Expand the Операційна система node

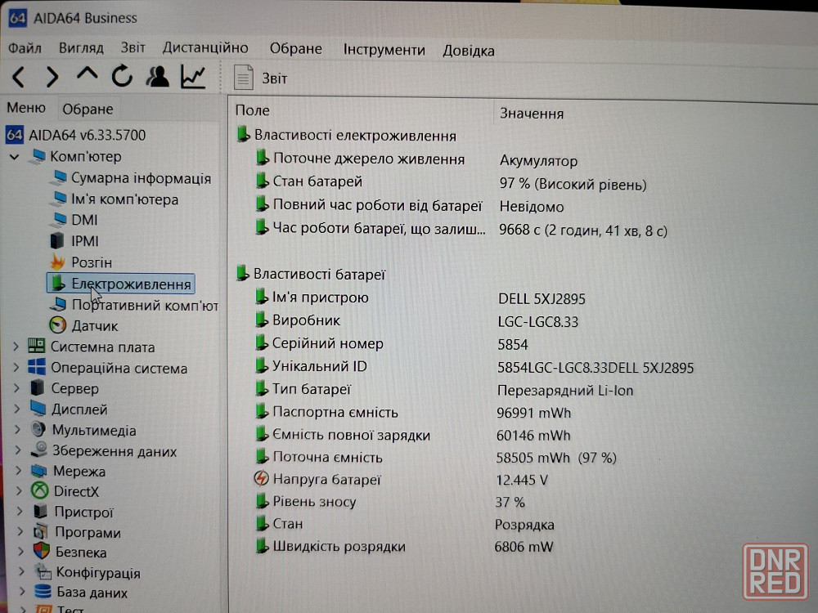pos(16,368)
